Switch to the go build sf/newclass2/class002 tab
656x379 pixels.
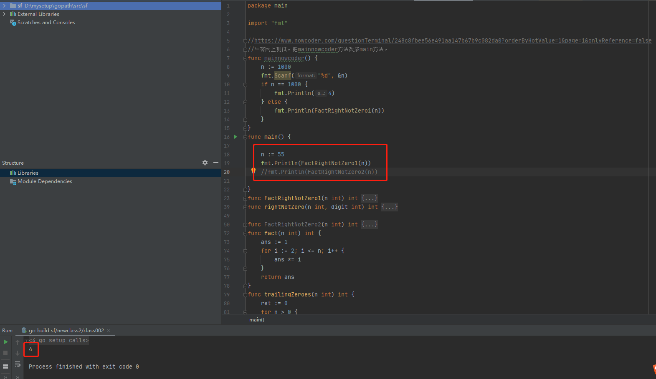coord(66,331)
